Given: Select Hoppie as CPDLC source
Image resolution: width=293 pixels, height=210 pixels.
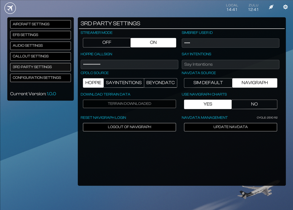Looking at the screenshot, I should pyautogui.click(x=93, y=83).
